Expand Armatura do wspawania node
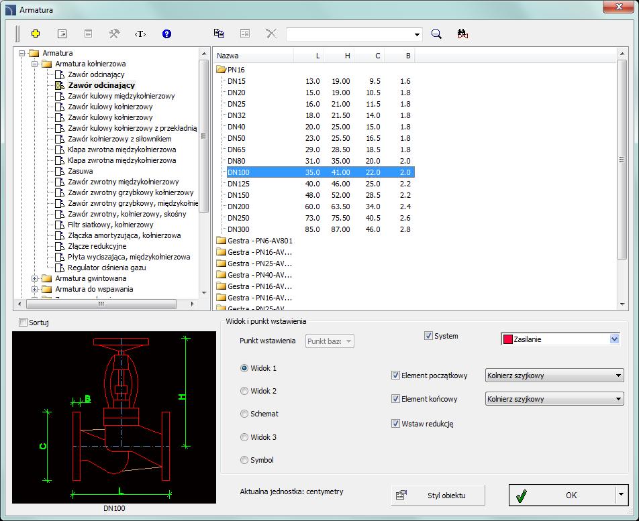Screen dimensions: 639x521 (35, 289)
